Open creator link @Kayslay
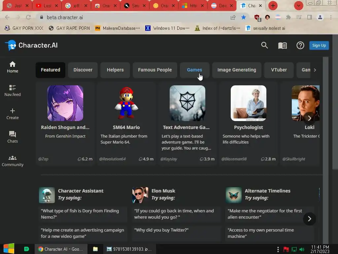The height and width of the screenshot is (254, 338). (169, 159)
